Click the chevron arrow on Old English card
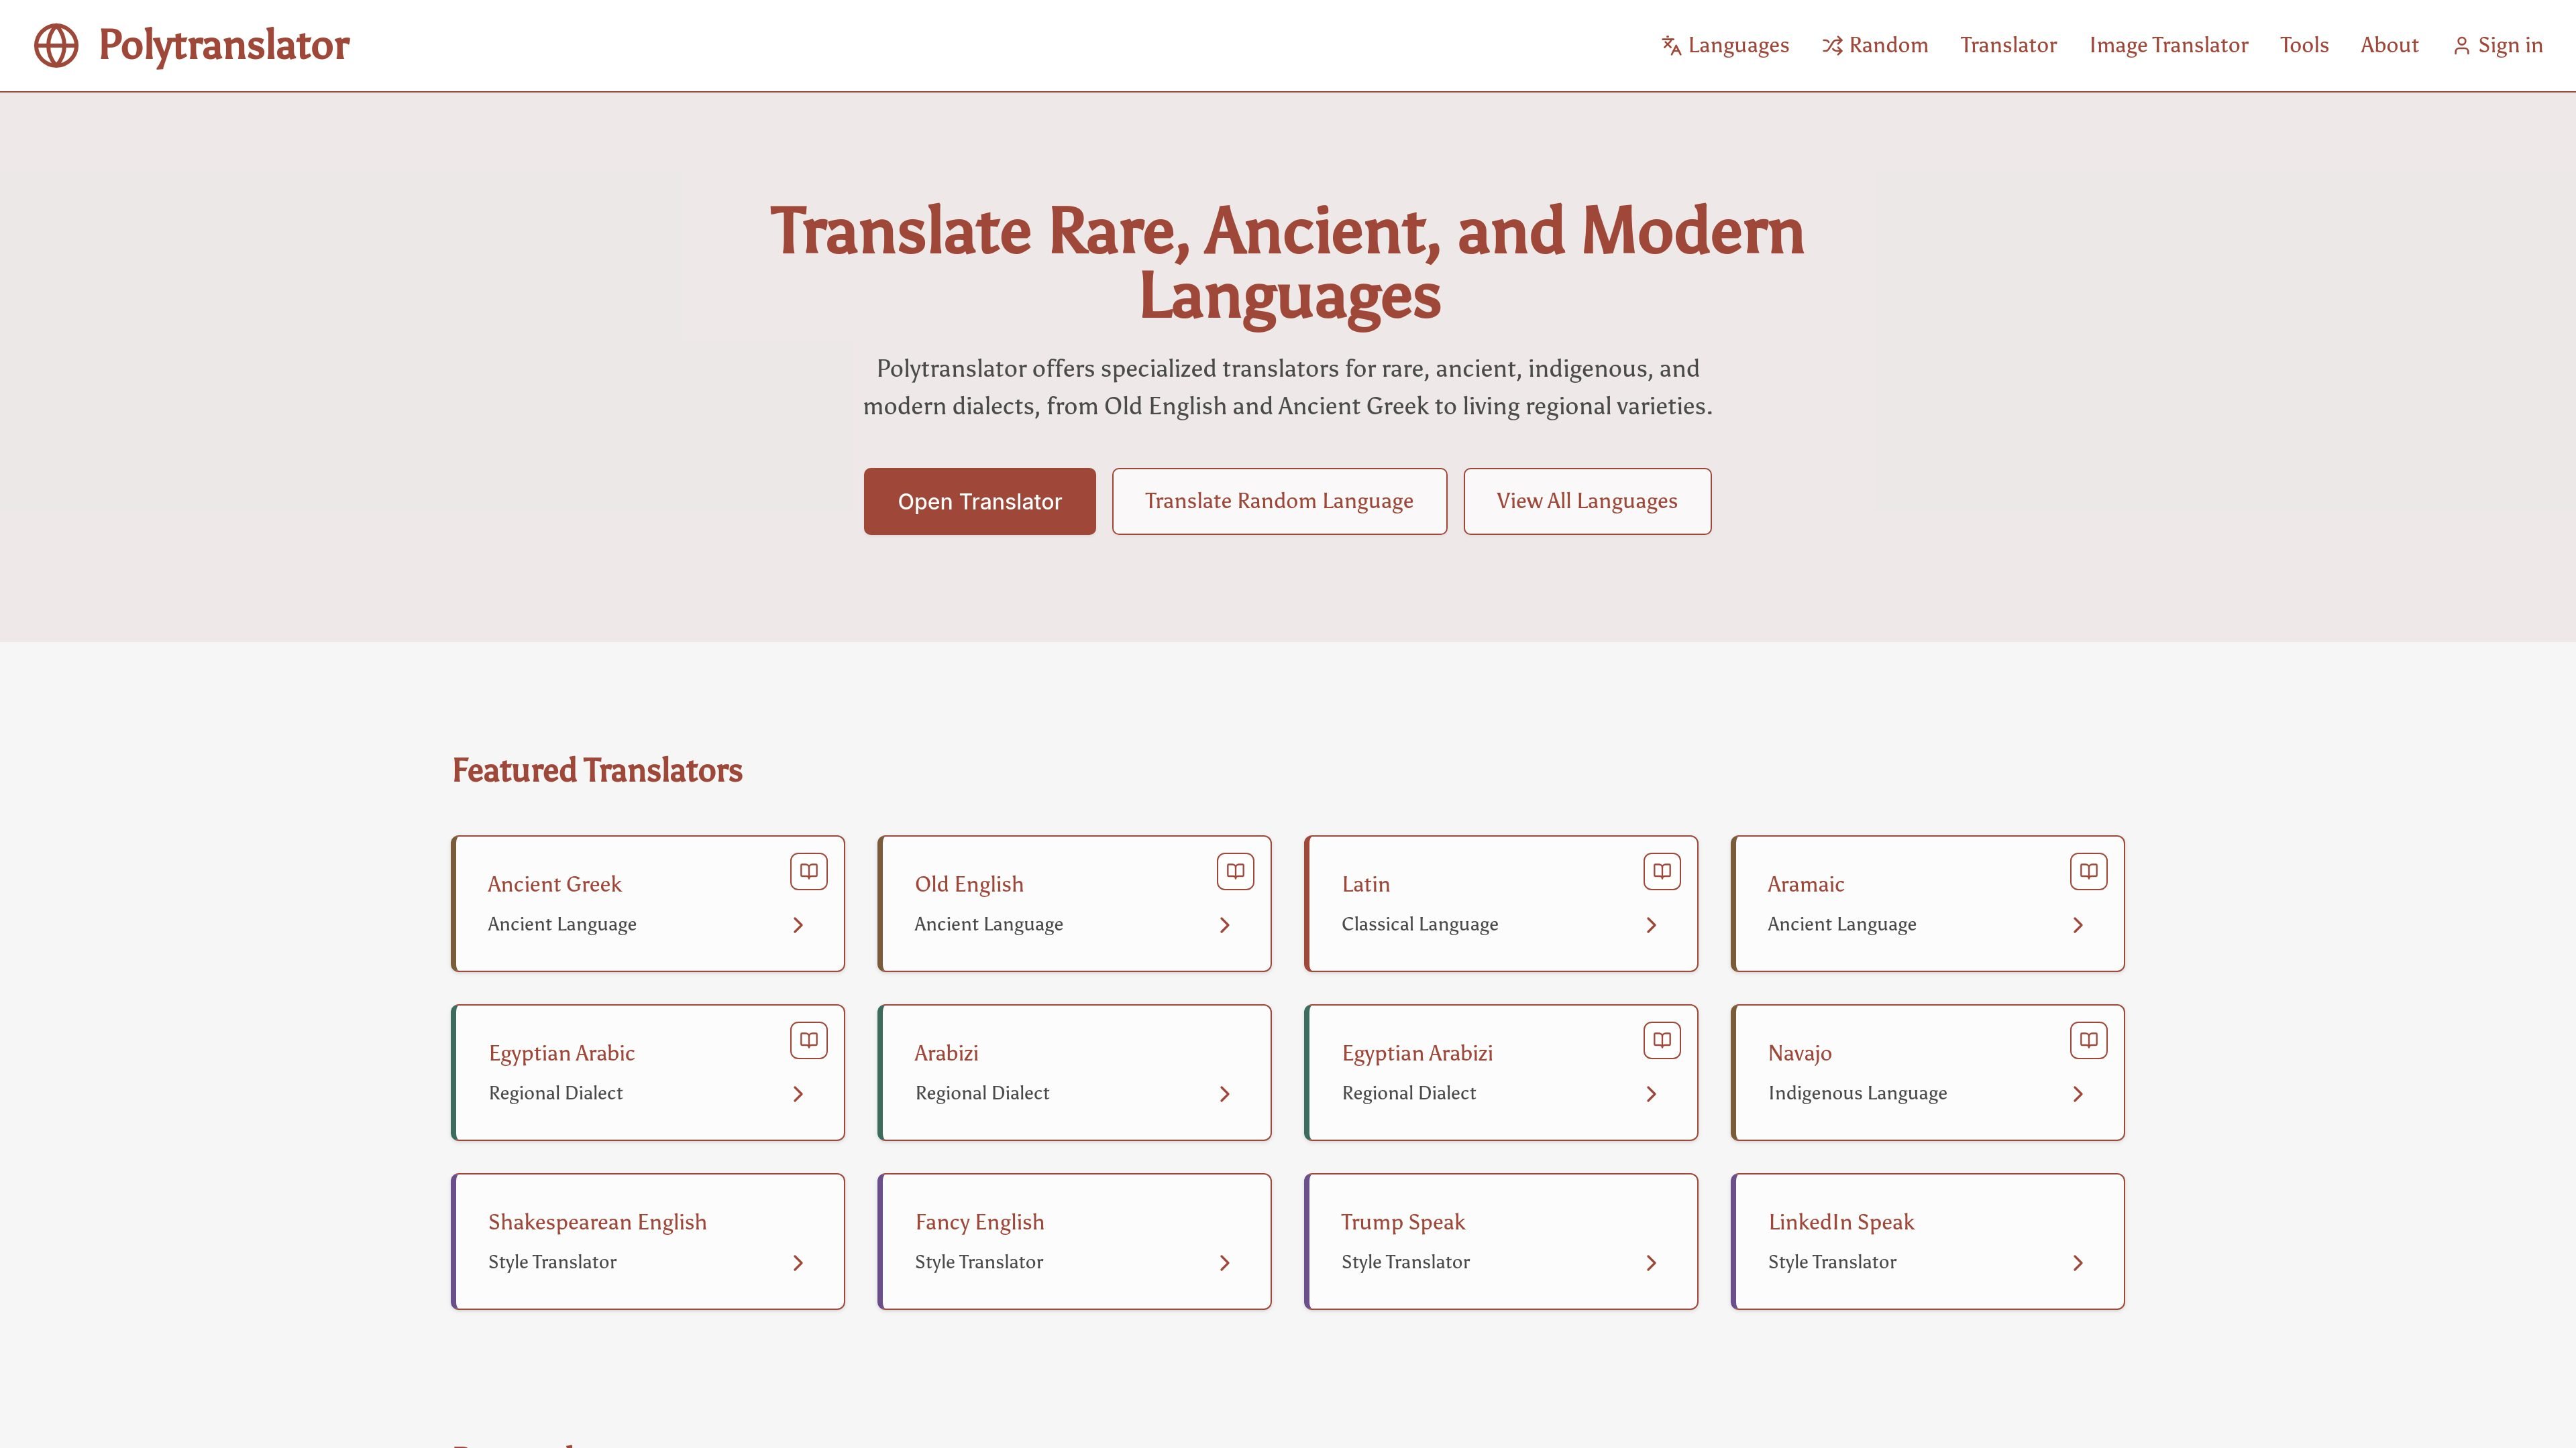The width and height of the screenshot is (2576, 1448). tap(1225, 925)
